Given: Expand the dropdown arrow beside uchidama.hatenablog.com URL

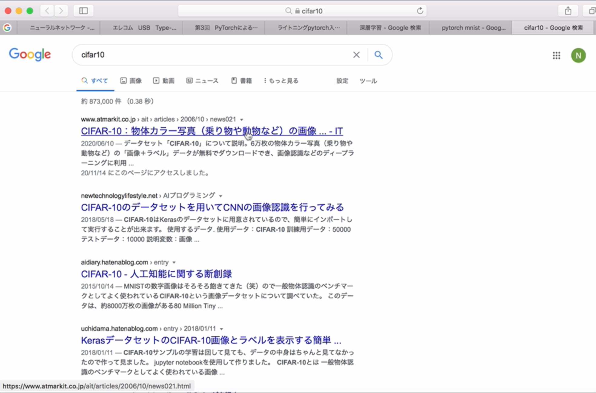Looking at the screenshot, I should tap(221, 329).
